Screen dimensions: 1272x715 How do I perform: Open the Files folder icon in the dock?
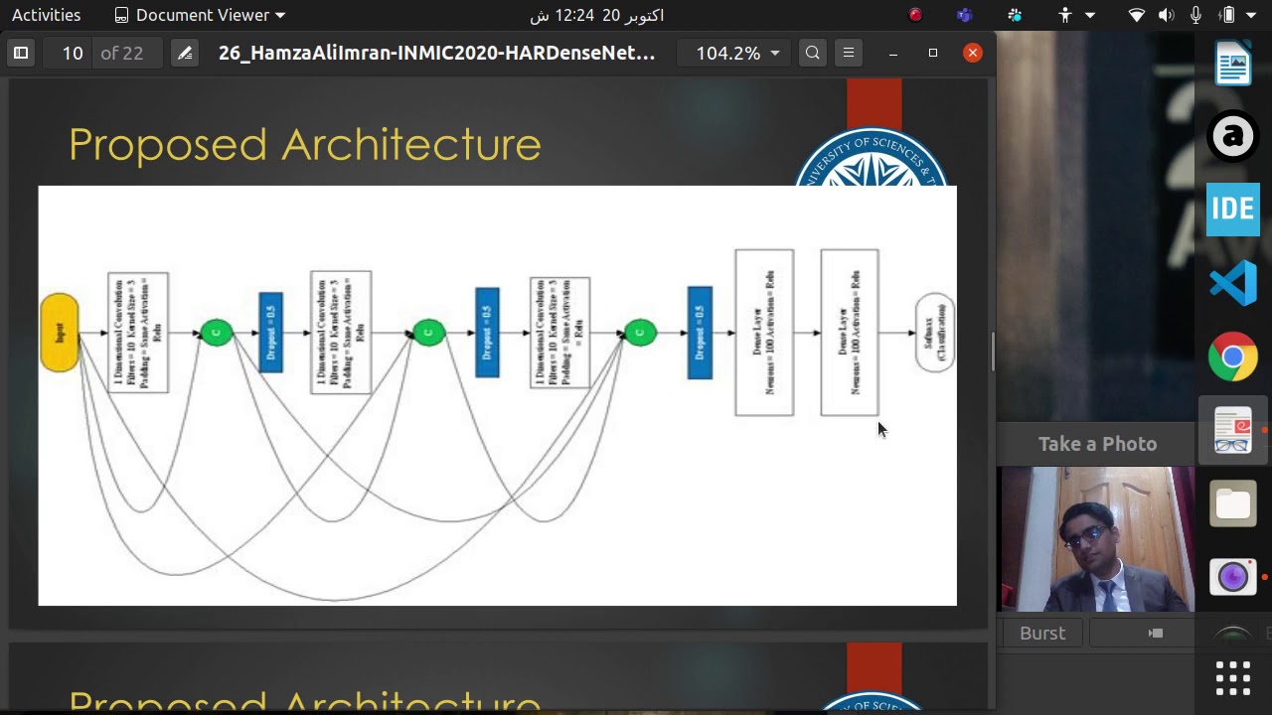pyautogui.click(x=1233, y=503)
